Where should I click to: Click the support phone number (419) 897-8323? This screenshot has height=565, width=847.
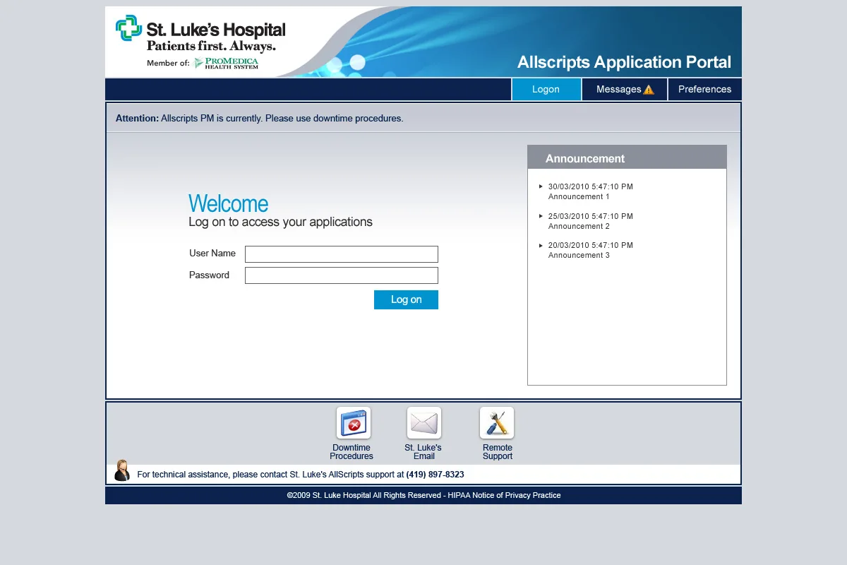[x=435, y=475]
